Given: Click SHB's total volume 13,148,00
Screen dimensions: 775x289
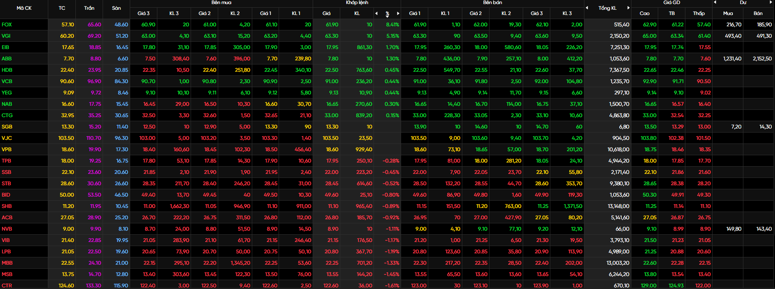Looking at the screenshot, I should point(618,206).
